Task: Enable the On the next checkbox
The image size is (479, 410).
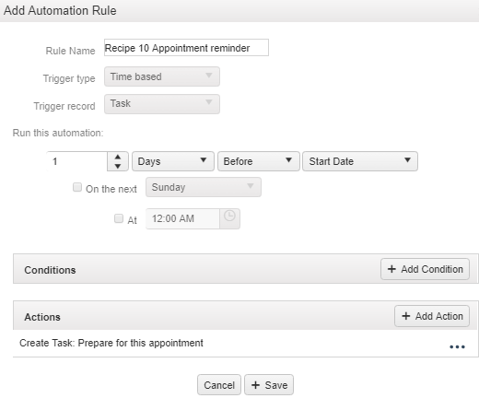Action: (77, 187)
